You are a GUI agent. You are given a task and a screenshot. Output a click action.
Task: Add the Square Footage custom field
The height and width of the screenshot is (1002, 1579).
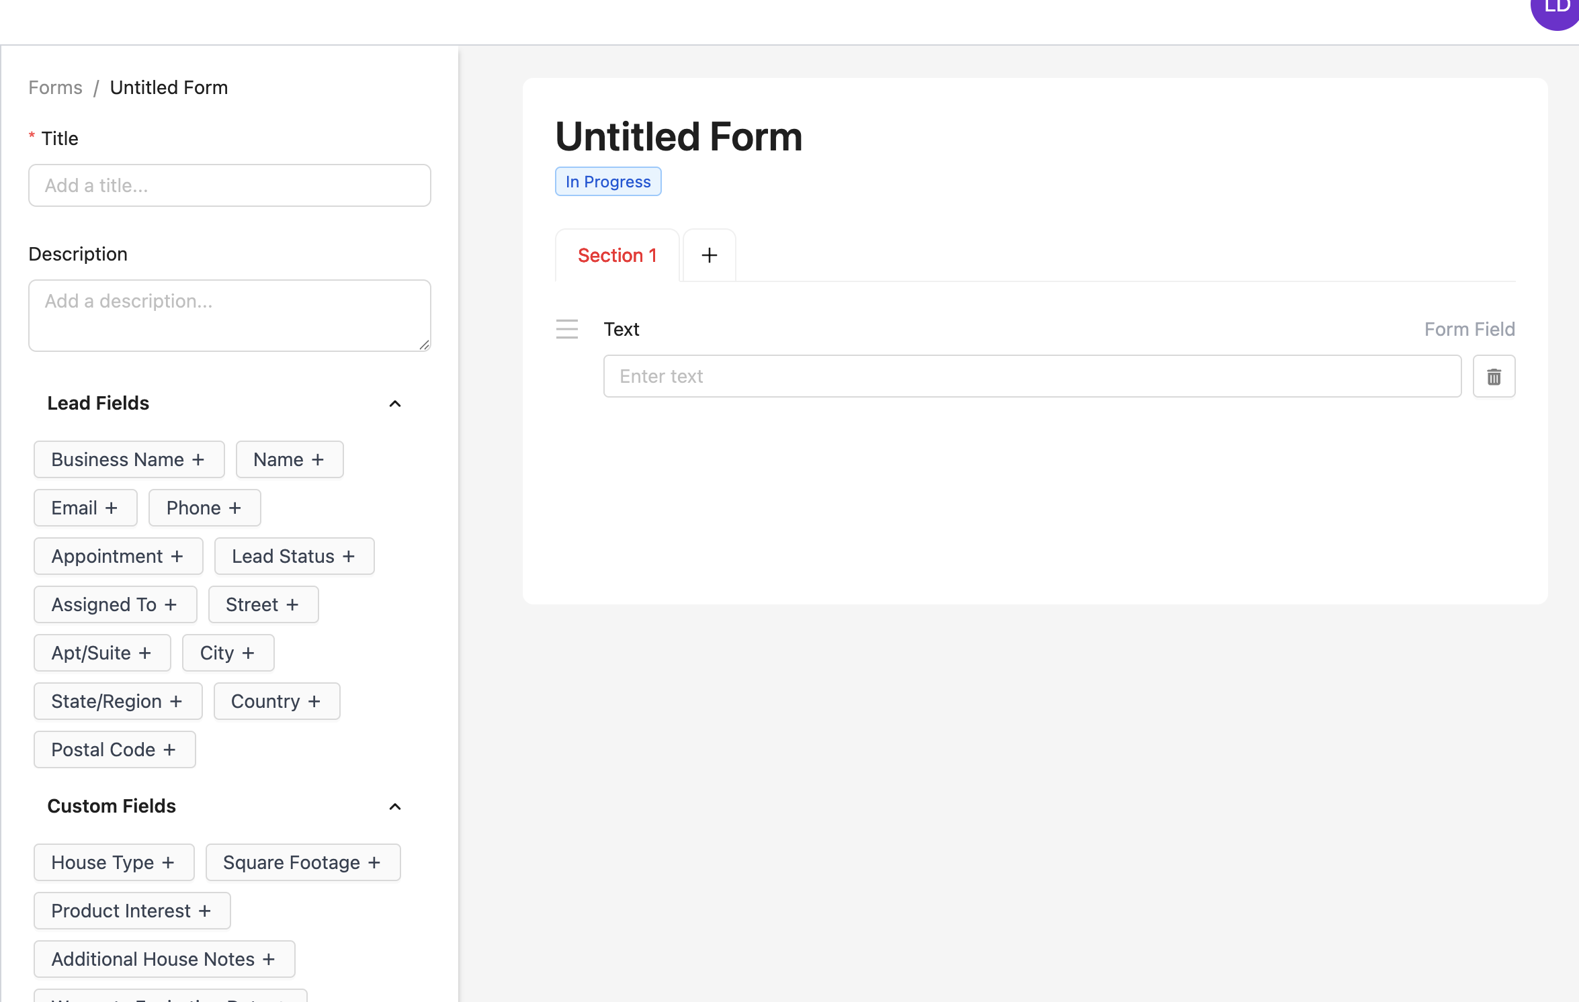tap(302, 862)
